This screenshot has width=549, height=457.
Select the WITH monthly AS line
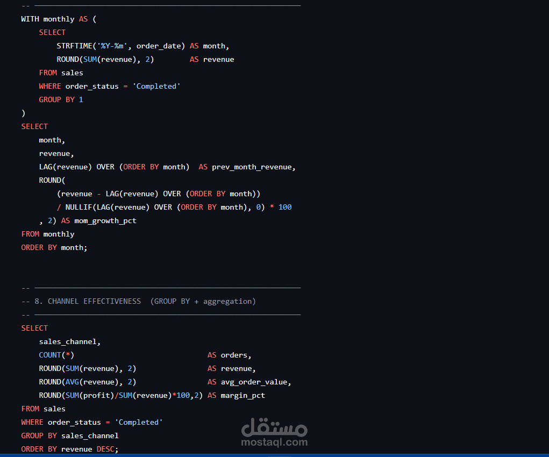59,19
